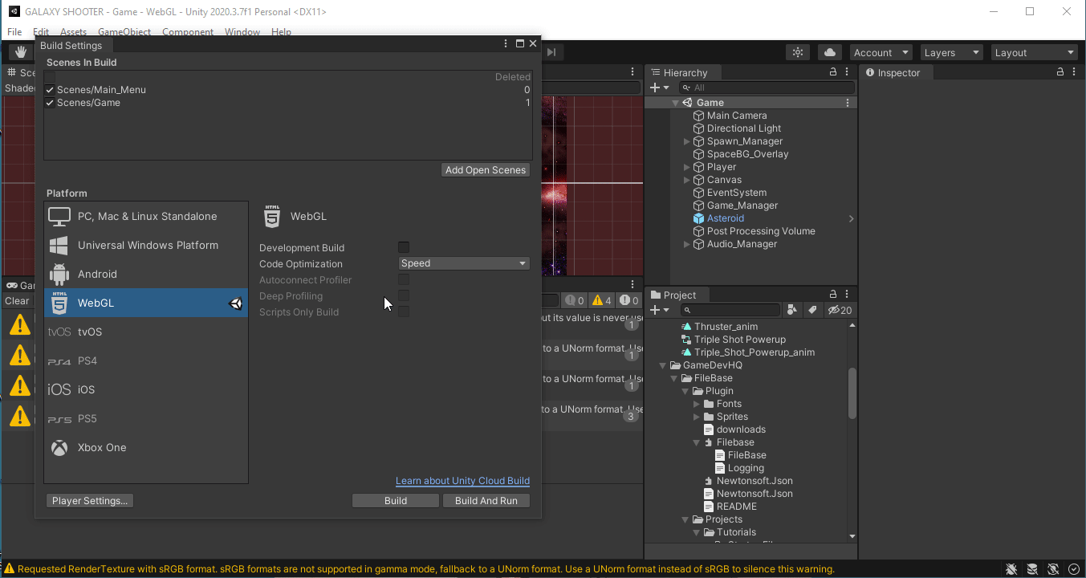Open the Help menu
The image size is (1086, 578).
[x=281, y=32]
